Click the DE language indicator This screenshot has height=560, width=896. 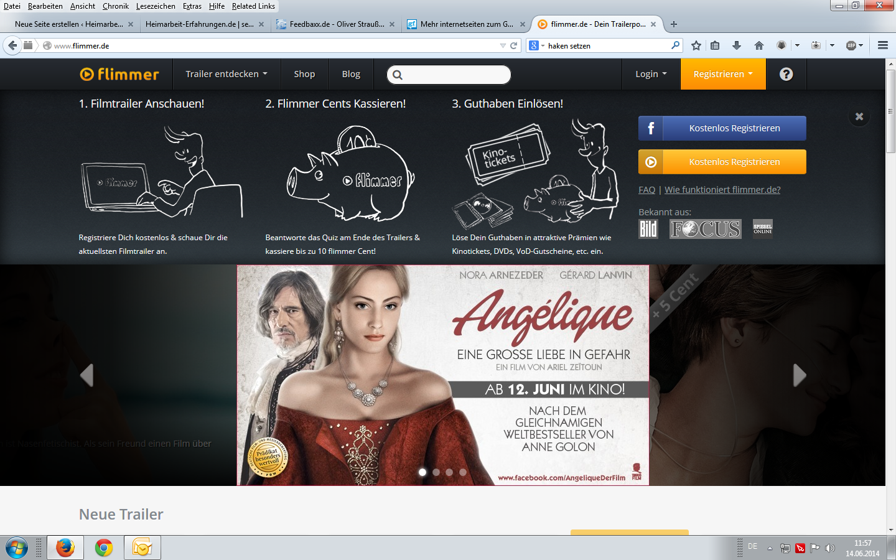(753, 546)
